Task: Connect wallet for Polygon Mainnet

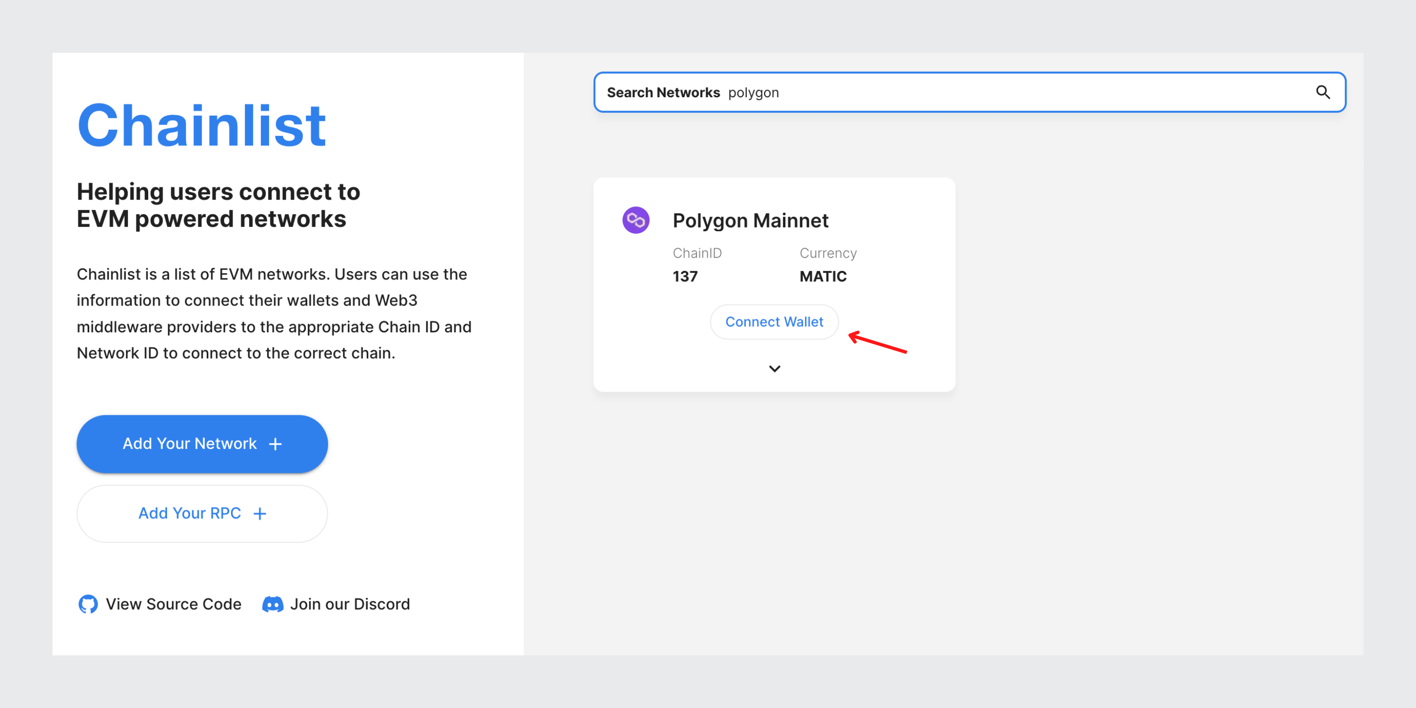Action: click(774, 321)
